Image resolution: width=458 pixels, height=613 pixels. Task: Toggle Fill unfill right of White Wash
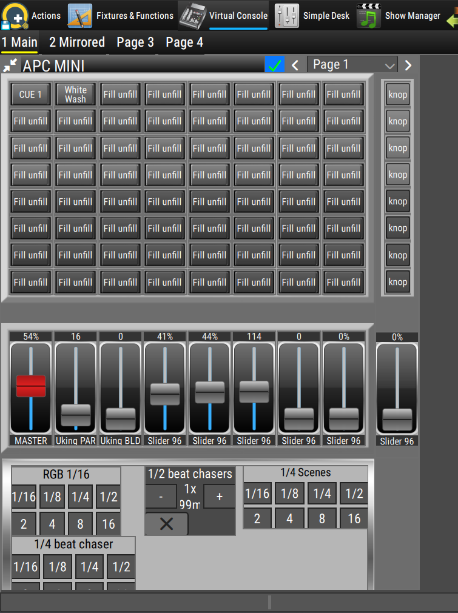coord(120,94)
